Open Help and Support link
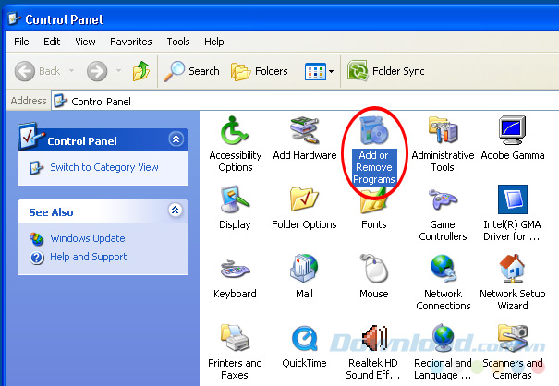This screenshot has height=386, width=559. tap(89, 257)
